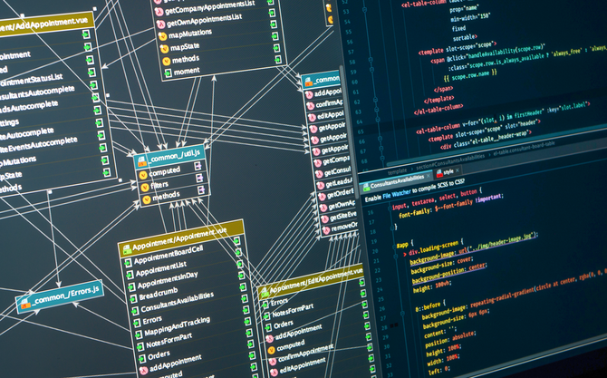
Task: Click the purple export arrow on util.js computed row
Action: (x=198, y=167)
